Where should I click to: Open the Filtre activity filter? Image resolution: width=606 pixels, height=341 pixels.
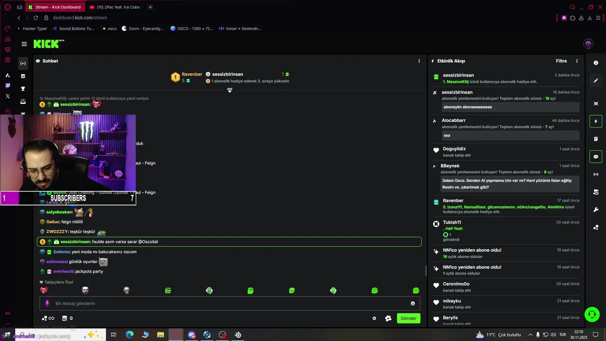[x=561, y=61]
